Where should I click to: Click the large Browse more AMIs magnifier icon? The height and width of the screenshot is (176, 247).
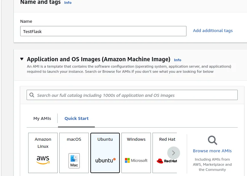click(212, 140)
